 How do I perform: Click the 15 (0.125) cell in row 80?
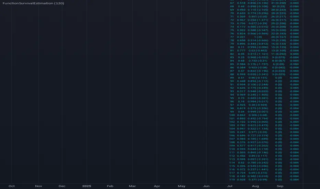click(x=278, y=47)
